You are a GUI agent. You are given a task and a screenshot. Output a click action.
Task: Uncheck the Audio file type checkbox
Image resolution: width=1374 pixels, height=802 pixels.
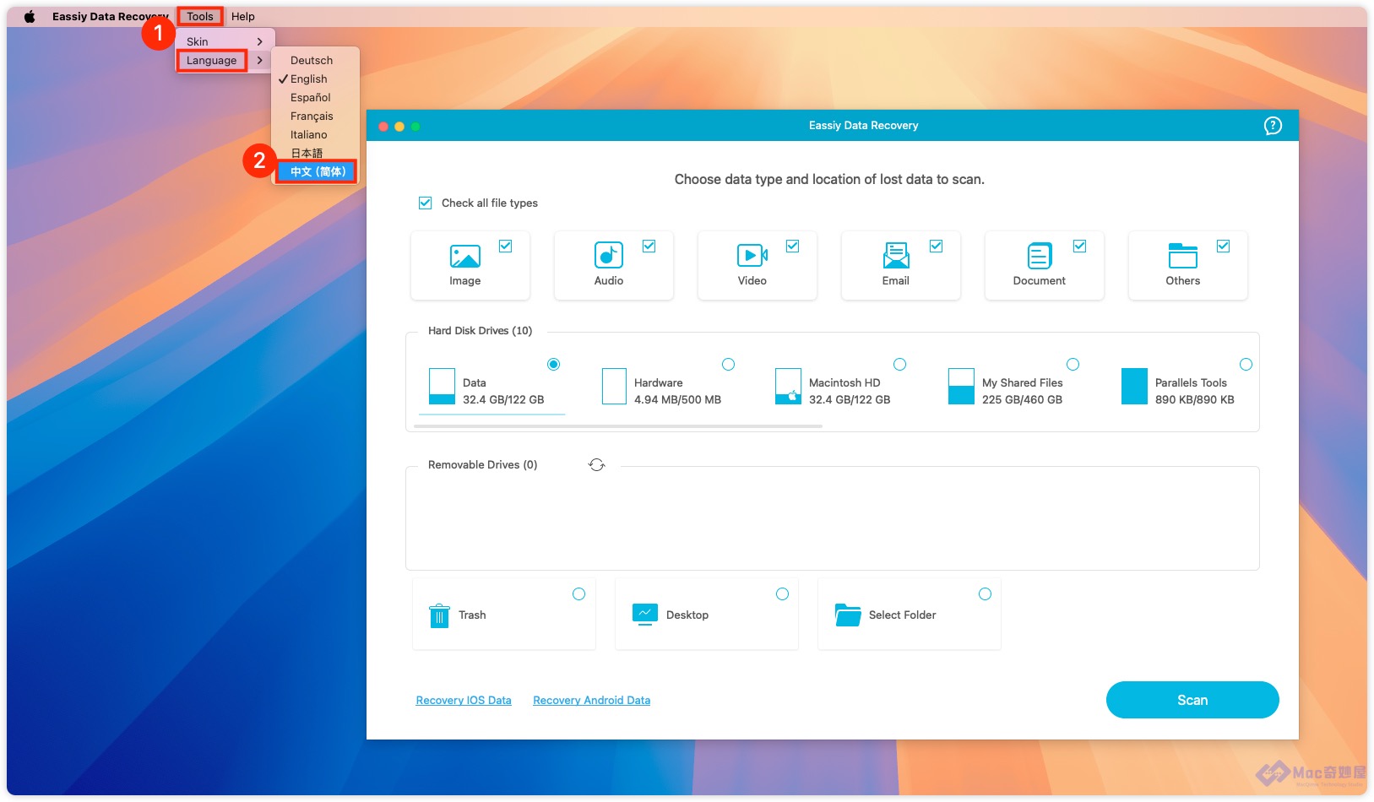[649, 247]
